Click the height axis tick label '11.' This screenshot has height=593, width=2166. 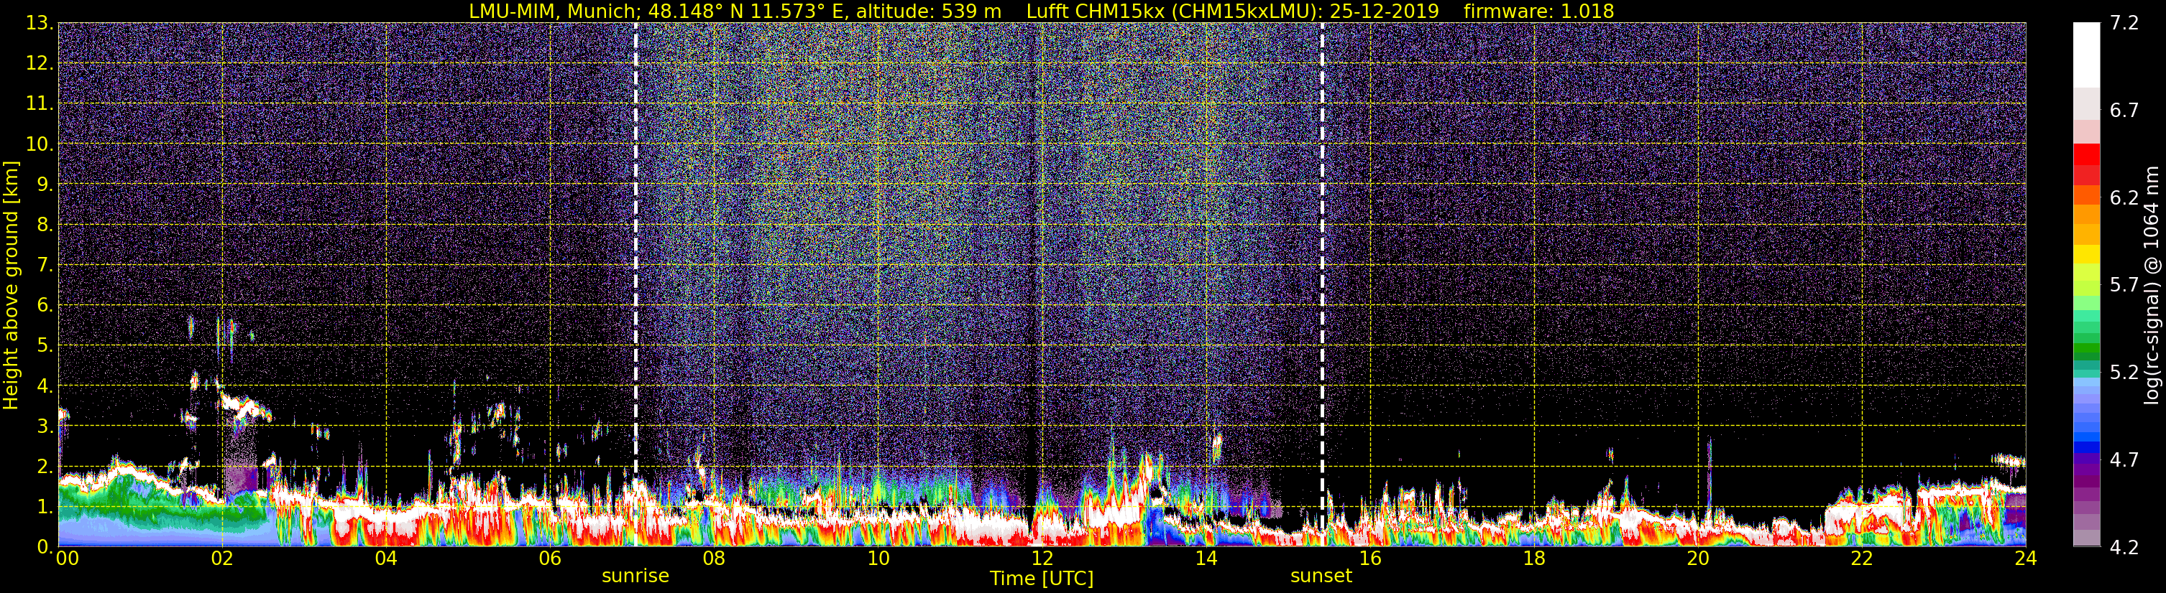pos(39,104)
